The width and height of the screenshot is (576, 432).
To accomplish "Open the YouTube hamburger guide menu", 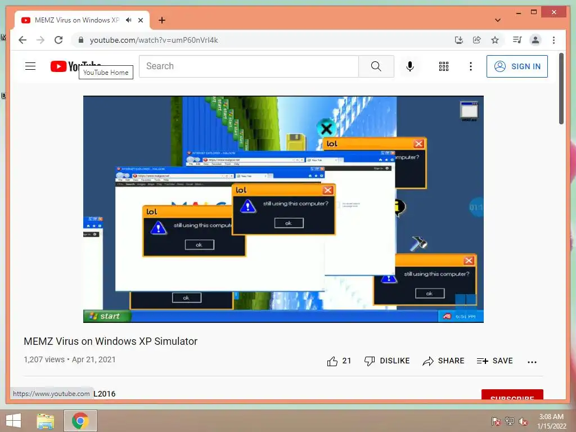I will coord(30,66).
